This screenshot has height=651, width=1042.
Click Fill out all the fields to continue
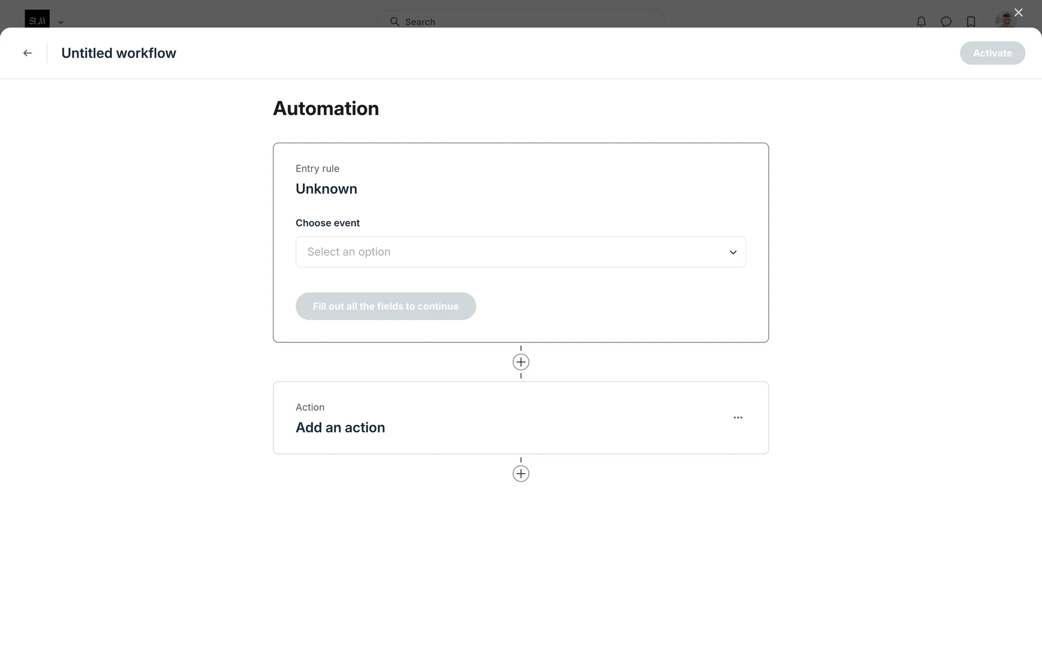click(x=385, y=307)
